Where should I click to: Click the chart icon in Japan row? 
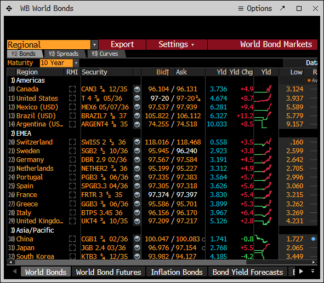tap(137, 248)
